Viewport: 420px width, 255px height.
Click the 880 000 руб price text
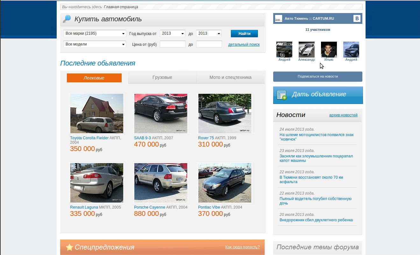tap(150, 214)
